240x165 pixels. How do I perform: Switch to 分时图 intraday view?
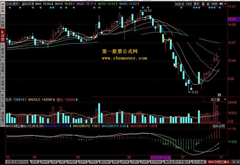click(x=3, y=22)
